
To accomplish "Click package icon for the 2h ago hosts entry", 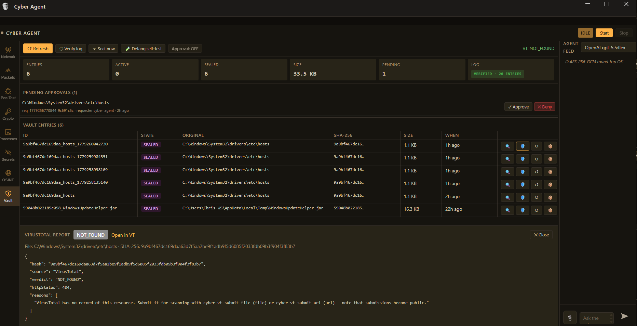I will [550, 197].
